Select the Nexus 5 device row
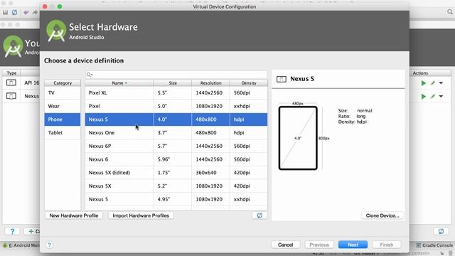 pyautogui.click(x=176, y=199)
